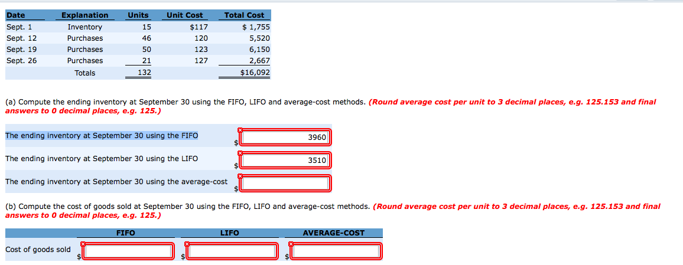
Task: Click the FIFO column header in part b
Action: coord(126,233)
